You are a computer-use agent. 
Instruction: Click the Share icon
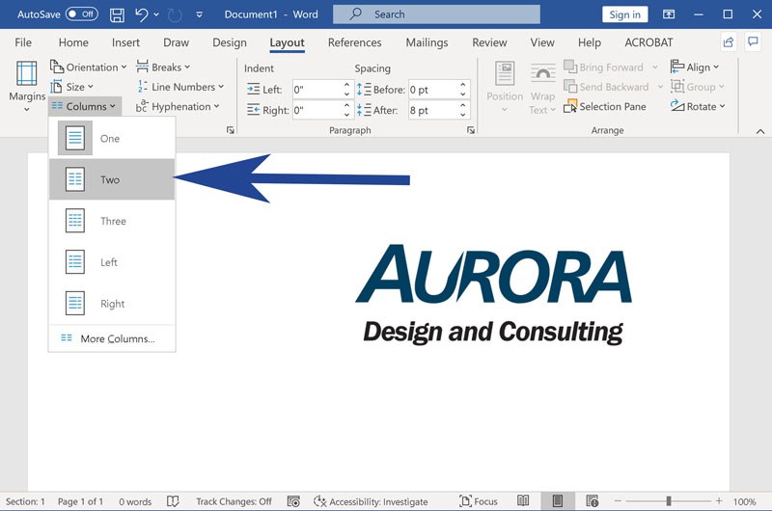[729, 42]
